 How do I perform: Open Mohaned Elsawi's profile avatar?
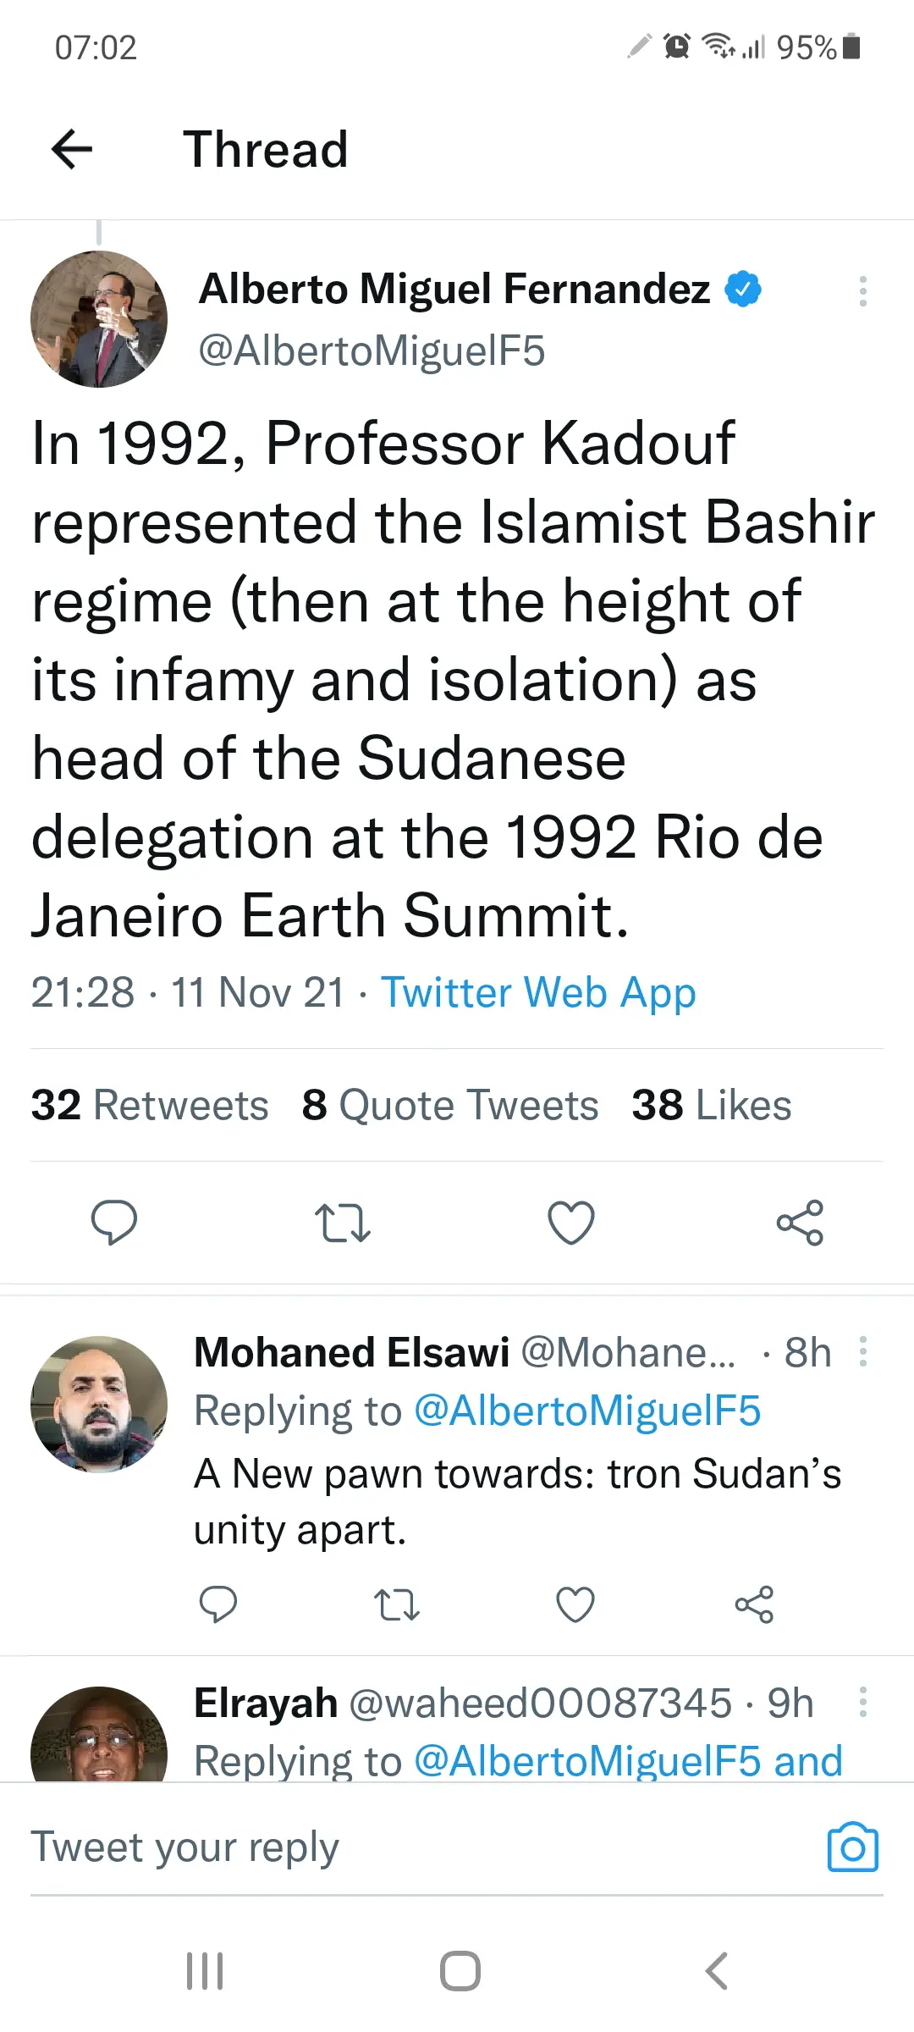tap(99, 1405)
